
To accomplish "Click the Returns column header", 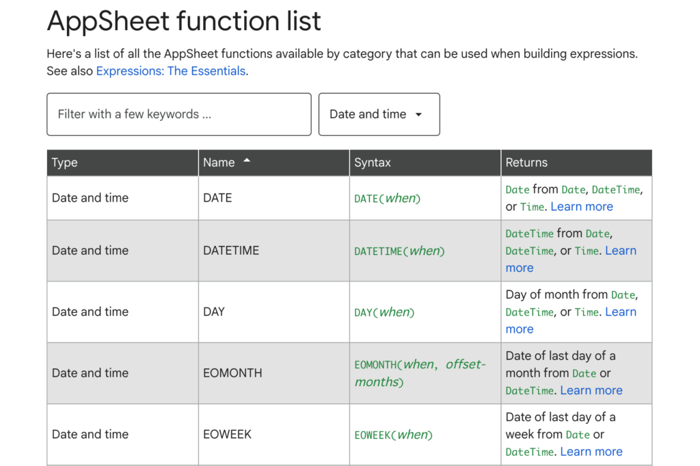I will pyautogui.click(x=576, y=163).
